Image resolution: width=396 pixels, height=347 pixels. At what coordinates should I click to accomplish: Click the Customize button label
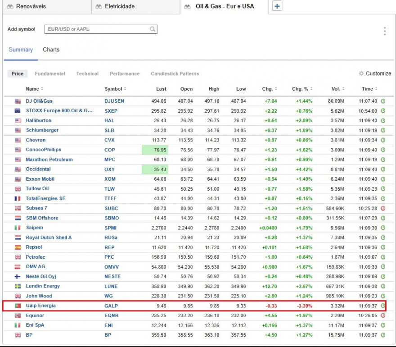(x=378, y=73)
